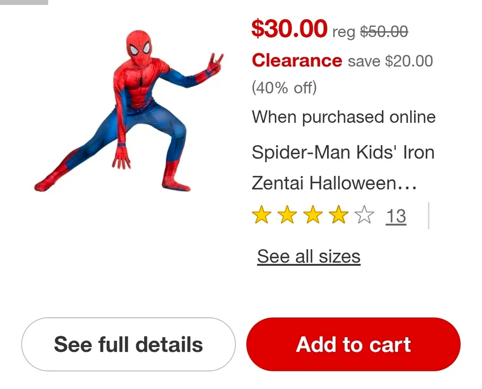Click the gray bar at top left
The width and height of the screenshot is (482, 389).
[24, 2]
